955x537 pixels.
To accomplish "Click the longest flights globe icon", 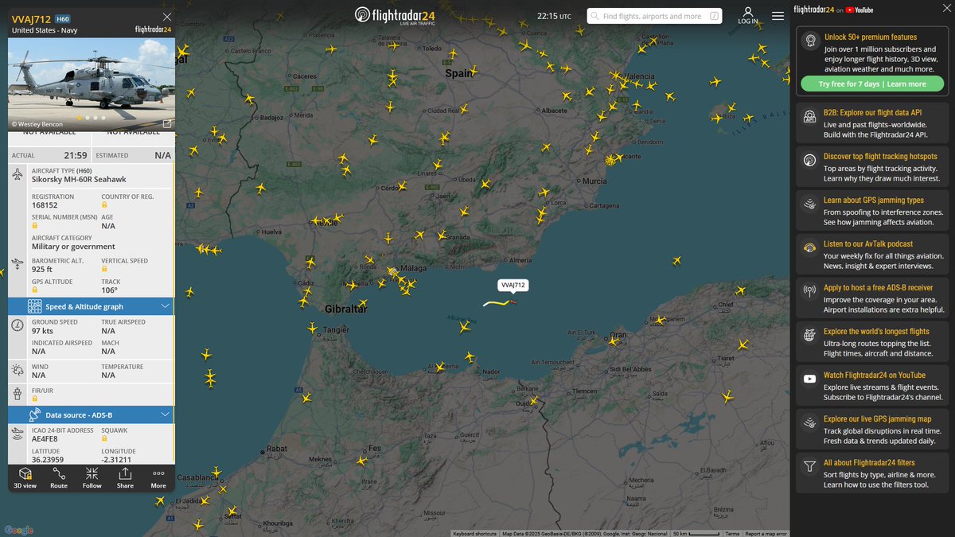I will click(809, 336).
